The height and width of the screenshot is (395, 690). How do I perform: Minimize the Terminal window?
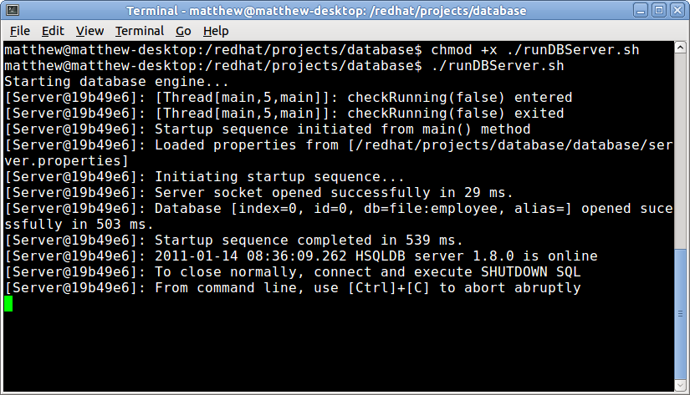tap(639, 11)
